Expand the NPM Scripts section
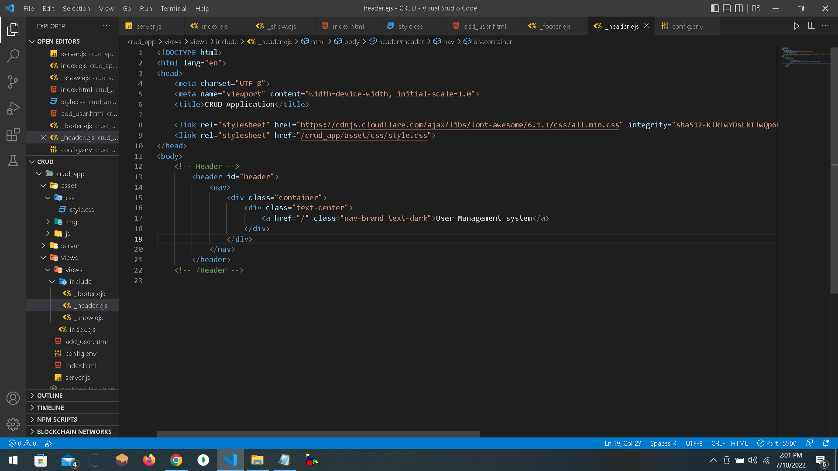The height and width of the screenshot is (471, 838). point(72,420)
